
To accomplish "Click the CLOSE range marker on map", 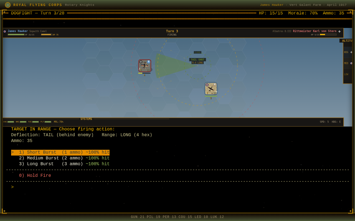I will tap(197, 52).
